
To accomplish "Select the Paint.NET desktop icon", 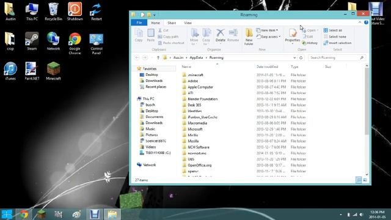I will (x=32, y=71).
